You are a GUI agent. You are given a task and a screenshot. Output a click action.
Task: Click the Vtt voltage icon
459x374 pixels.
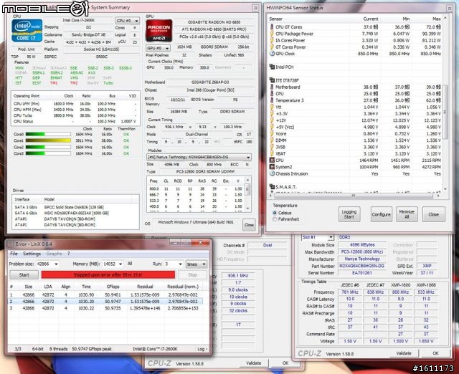[272, 107]
